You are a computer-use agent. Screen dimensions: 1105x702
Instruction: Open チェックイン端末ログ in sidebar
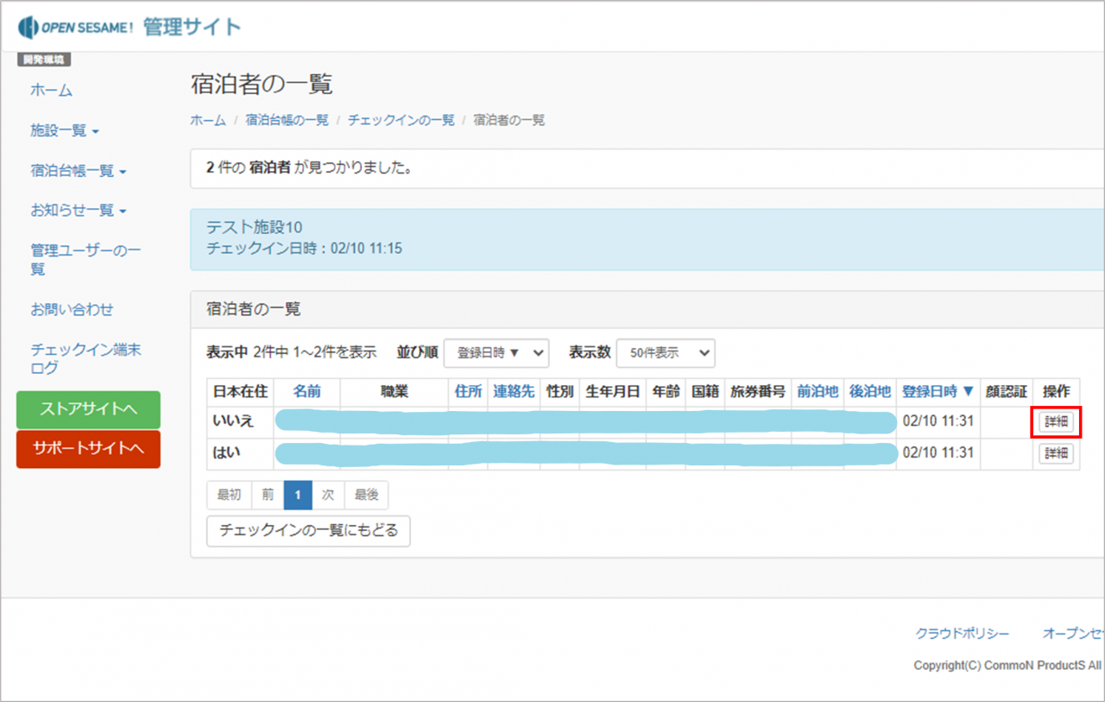tap(85, 358)
